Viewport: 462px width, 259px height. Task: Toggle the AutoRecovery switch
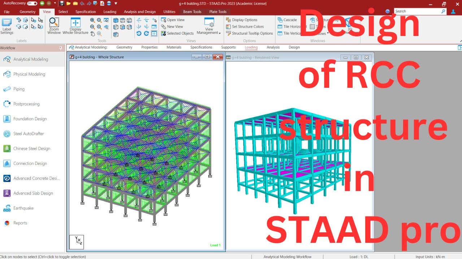pos(32,3)
